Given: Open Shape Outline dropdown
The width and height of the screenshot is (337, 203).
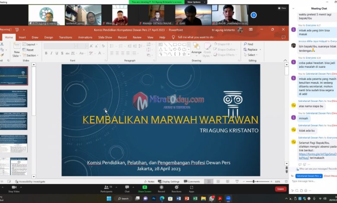Looking at the screenshot, I should [x=226, y=49].
